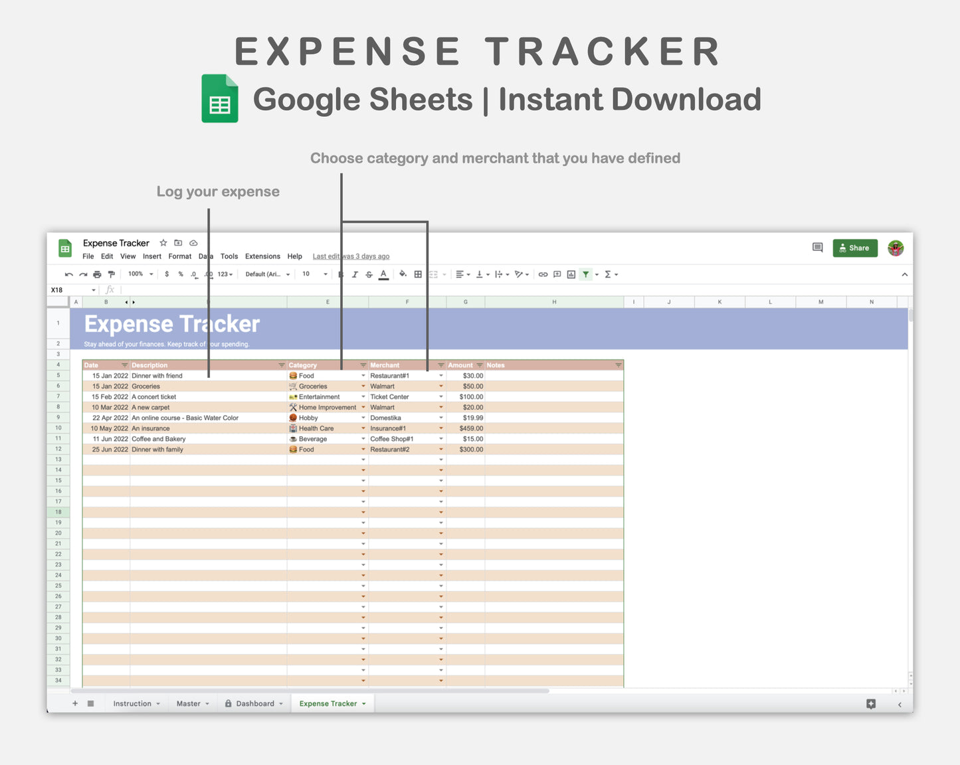
Task: Select the paint format tool
Action: pos(111,274)
